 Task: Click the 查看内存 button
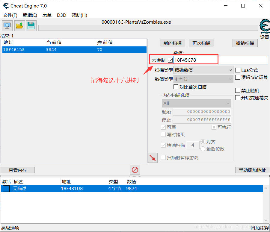[x=18, y=170]
